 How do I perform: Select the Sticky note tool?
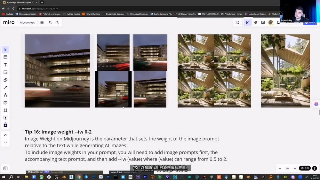(x=5, y=72)
